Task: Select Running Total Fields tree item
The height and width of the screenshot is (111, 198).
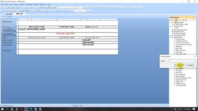Action: [180, 34]
